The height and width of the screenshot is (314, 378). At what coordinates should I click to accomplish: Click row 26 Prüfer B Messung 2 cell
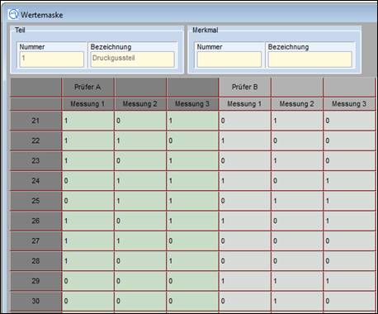pyautogui.click(x=297, y=221)
